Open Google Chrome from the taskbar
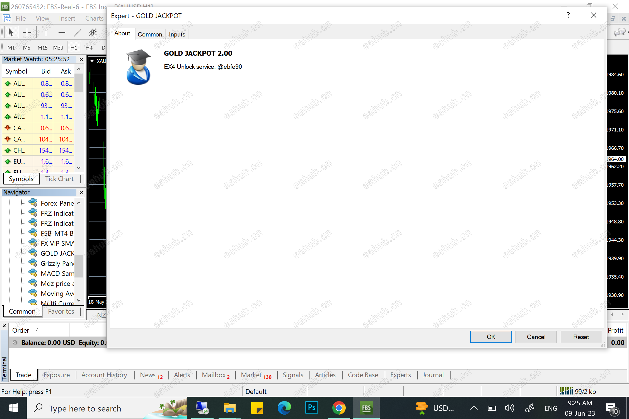Viewport: 629px width, 419px height. click(339, 408)
